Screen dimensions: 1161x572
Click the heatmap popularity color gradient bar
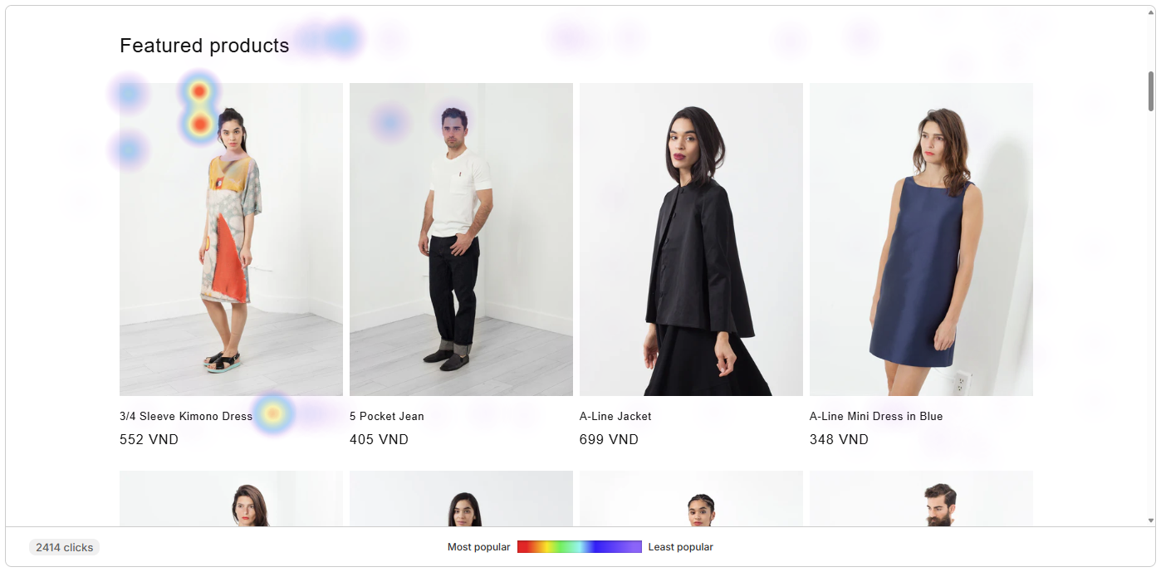[580, 546]
